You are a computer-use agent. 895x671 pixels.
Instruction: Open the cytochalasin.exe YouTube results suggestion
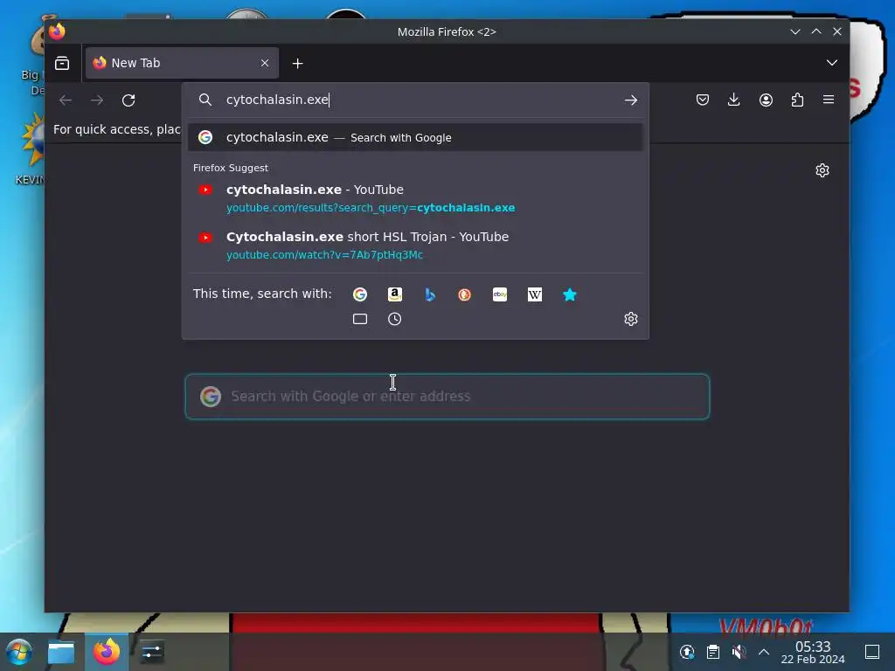415,198
